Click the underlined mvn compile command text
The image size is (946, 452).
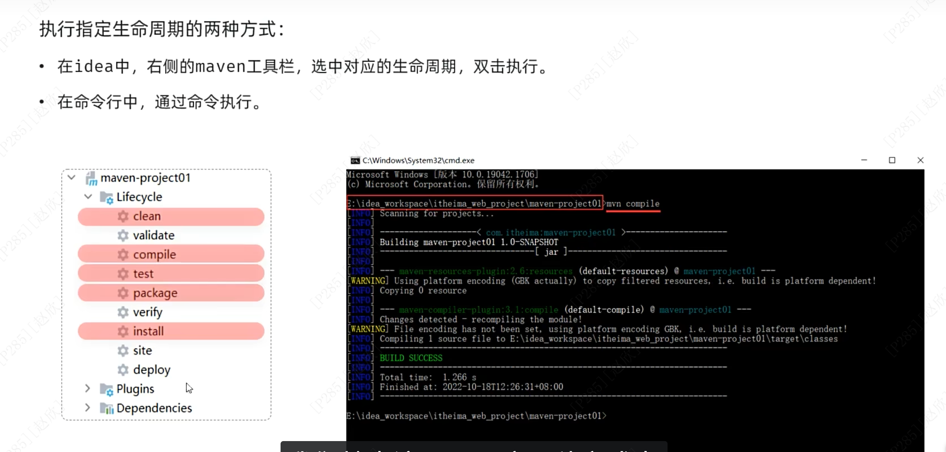tap(633, 204)
